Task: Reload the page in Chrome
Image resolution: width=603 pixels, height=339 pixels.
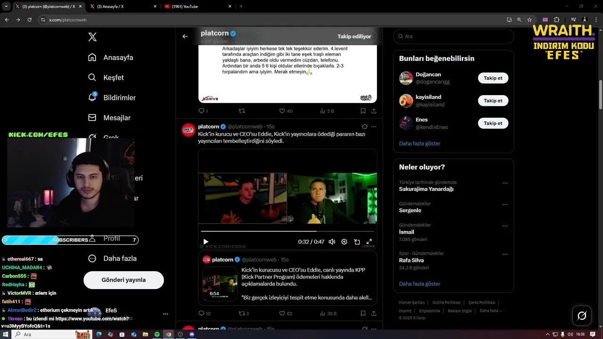Action: coord(29,20)
